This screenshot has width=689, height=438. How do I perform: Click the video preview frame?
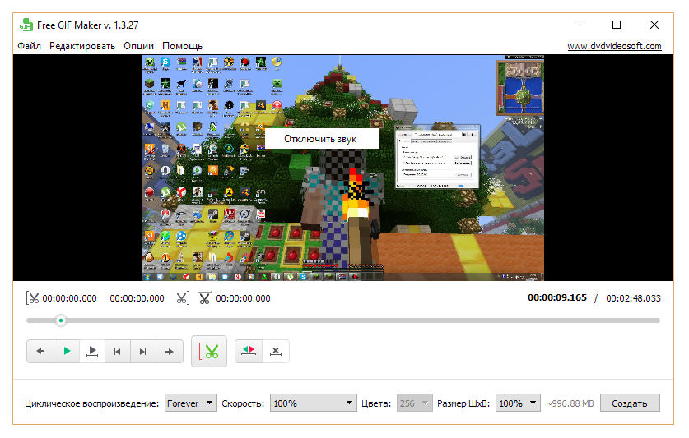[342, 168]
